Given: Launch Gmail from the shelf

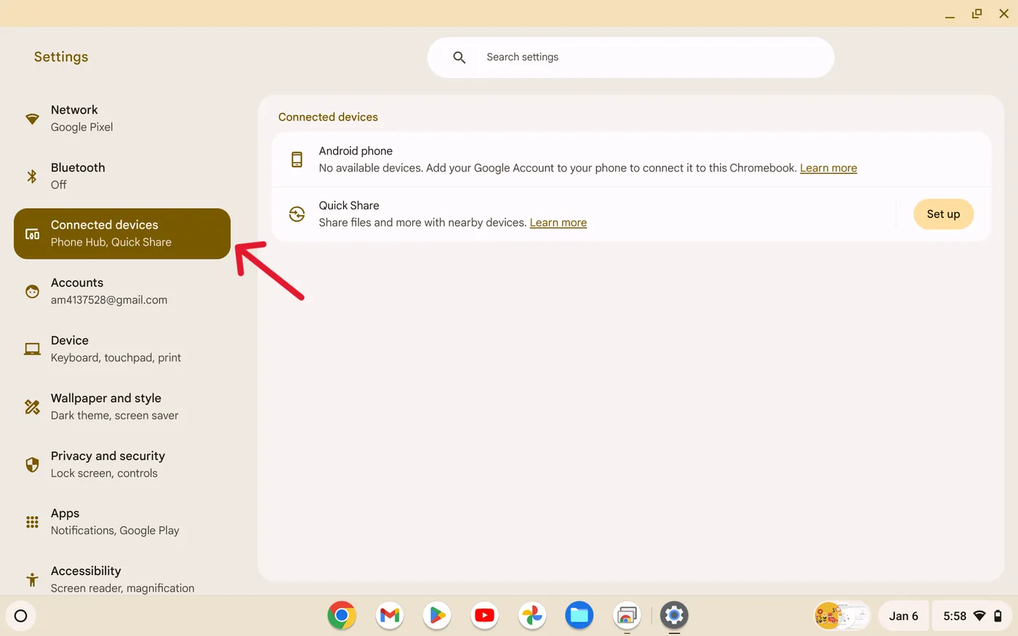Looking at the screenshot, I should click(390, 616).
